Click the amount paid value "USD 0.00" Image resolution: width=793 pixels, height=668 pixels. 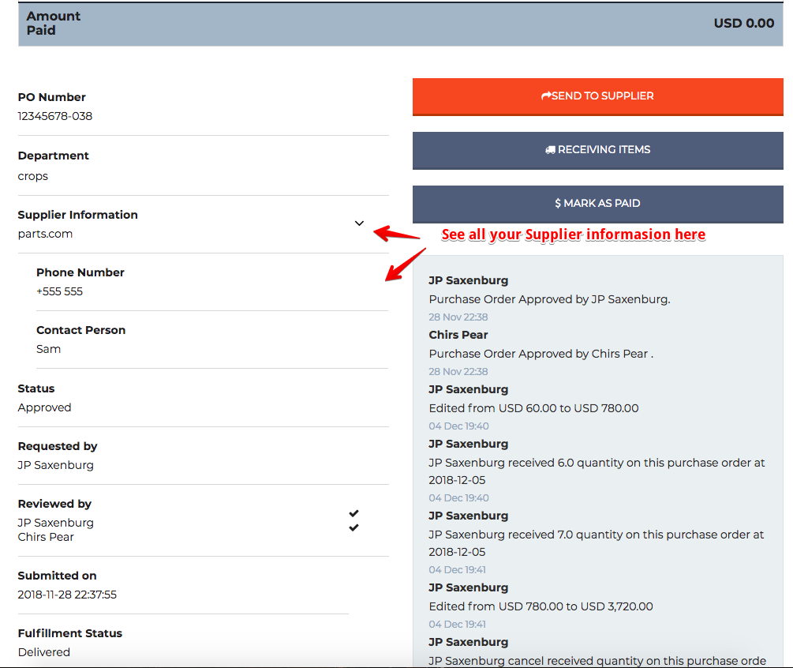(x=744, y=23)
